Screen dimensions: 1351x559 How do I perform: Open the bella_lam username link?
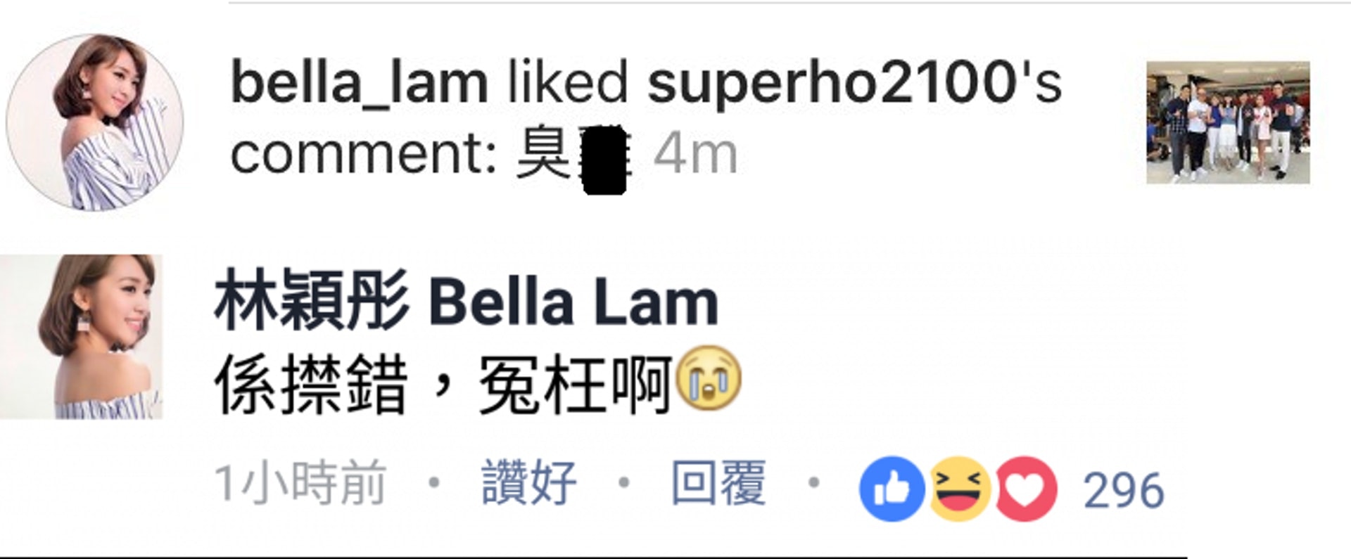(360, 83)
